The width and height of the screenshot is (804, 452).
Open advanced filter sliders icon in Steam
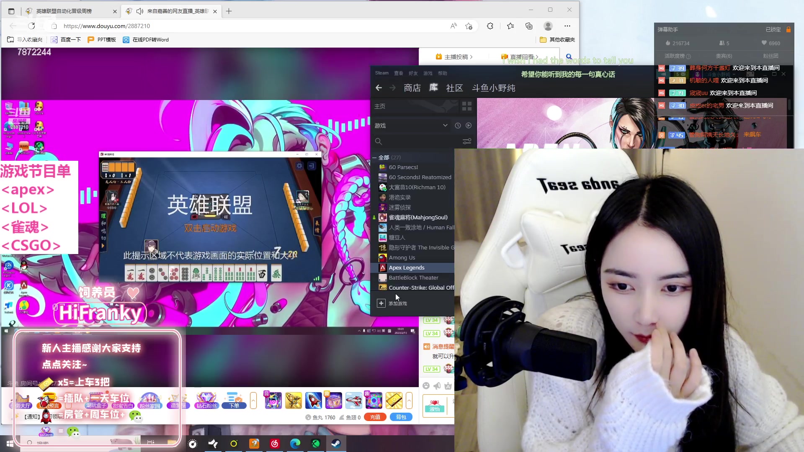click(x=466, y=141)
